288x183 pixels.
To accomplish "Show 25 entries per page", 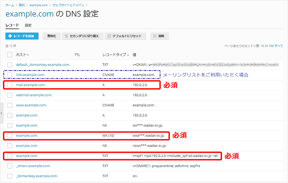I will (x=266, y=46).
